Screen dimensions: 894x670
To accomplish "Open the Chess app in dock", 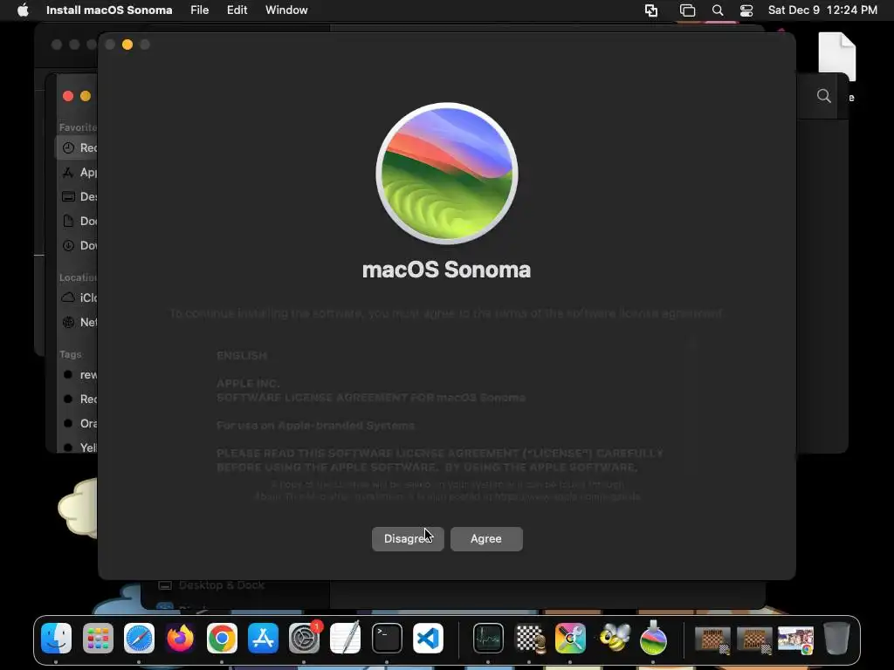I will [x=530, y=638].
